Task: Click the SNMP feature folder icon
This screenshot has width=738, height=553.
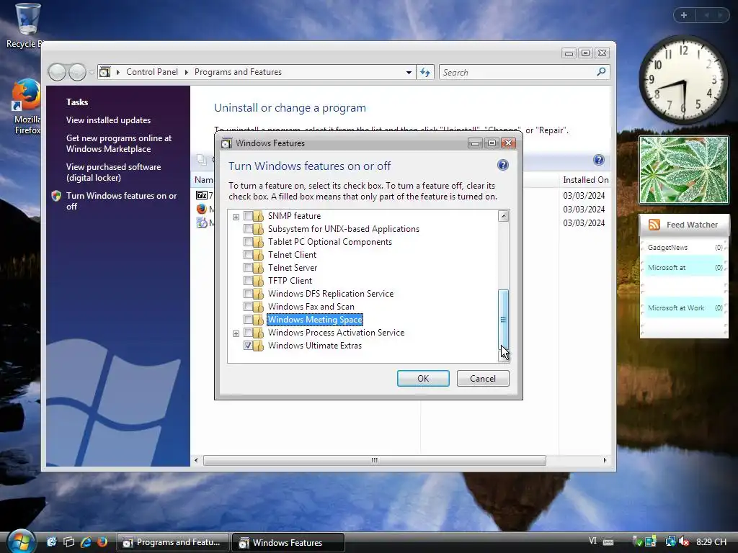Action: 258,216
